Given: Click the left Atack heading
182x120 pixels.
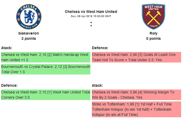Looking at the screenshot, I should [x=7, y=48].
